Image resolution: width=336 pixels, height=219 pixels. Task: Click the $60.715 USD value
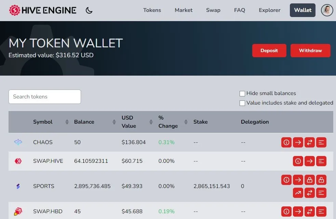coord(132,161)
